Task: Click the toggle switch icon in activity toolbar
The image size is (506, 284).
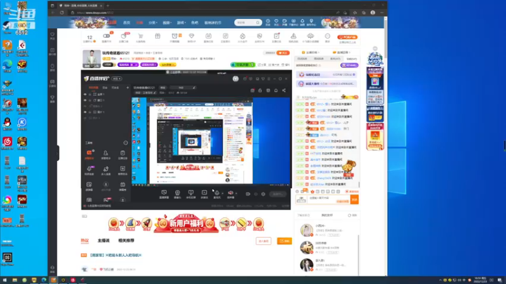Action: 106,36
